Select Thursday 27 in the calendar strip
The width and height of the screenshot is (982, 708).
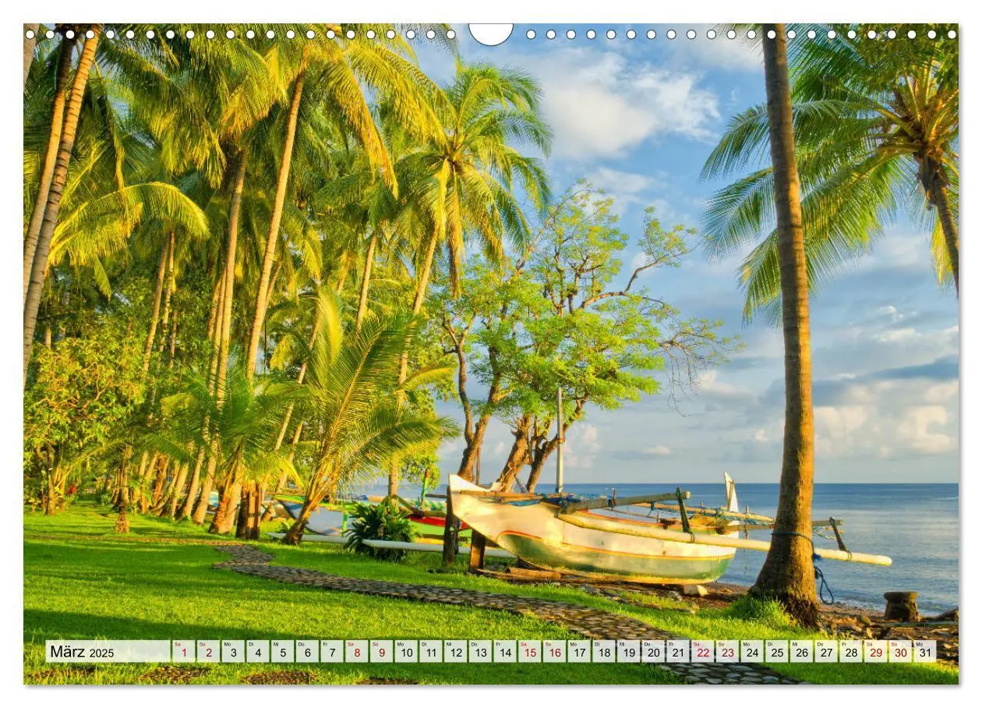[826, 652]
